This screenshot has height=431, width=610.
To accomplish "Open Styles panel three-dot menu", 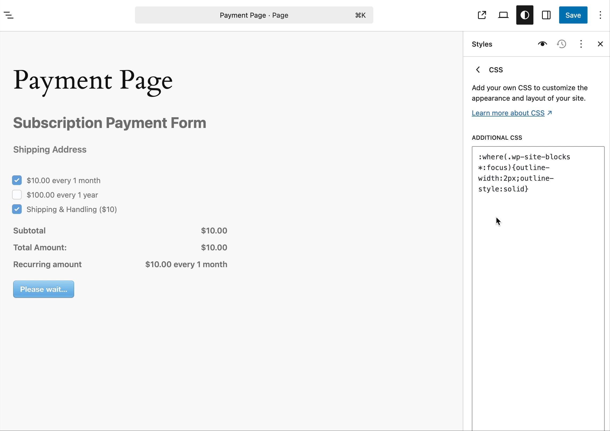I will pyautogui.click(x=581, y=44).
